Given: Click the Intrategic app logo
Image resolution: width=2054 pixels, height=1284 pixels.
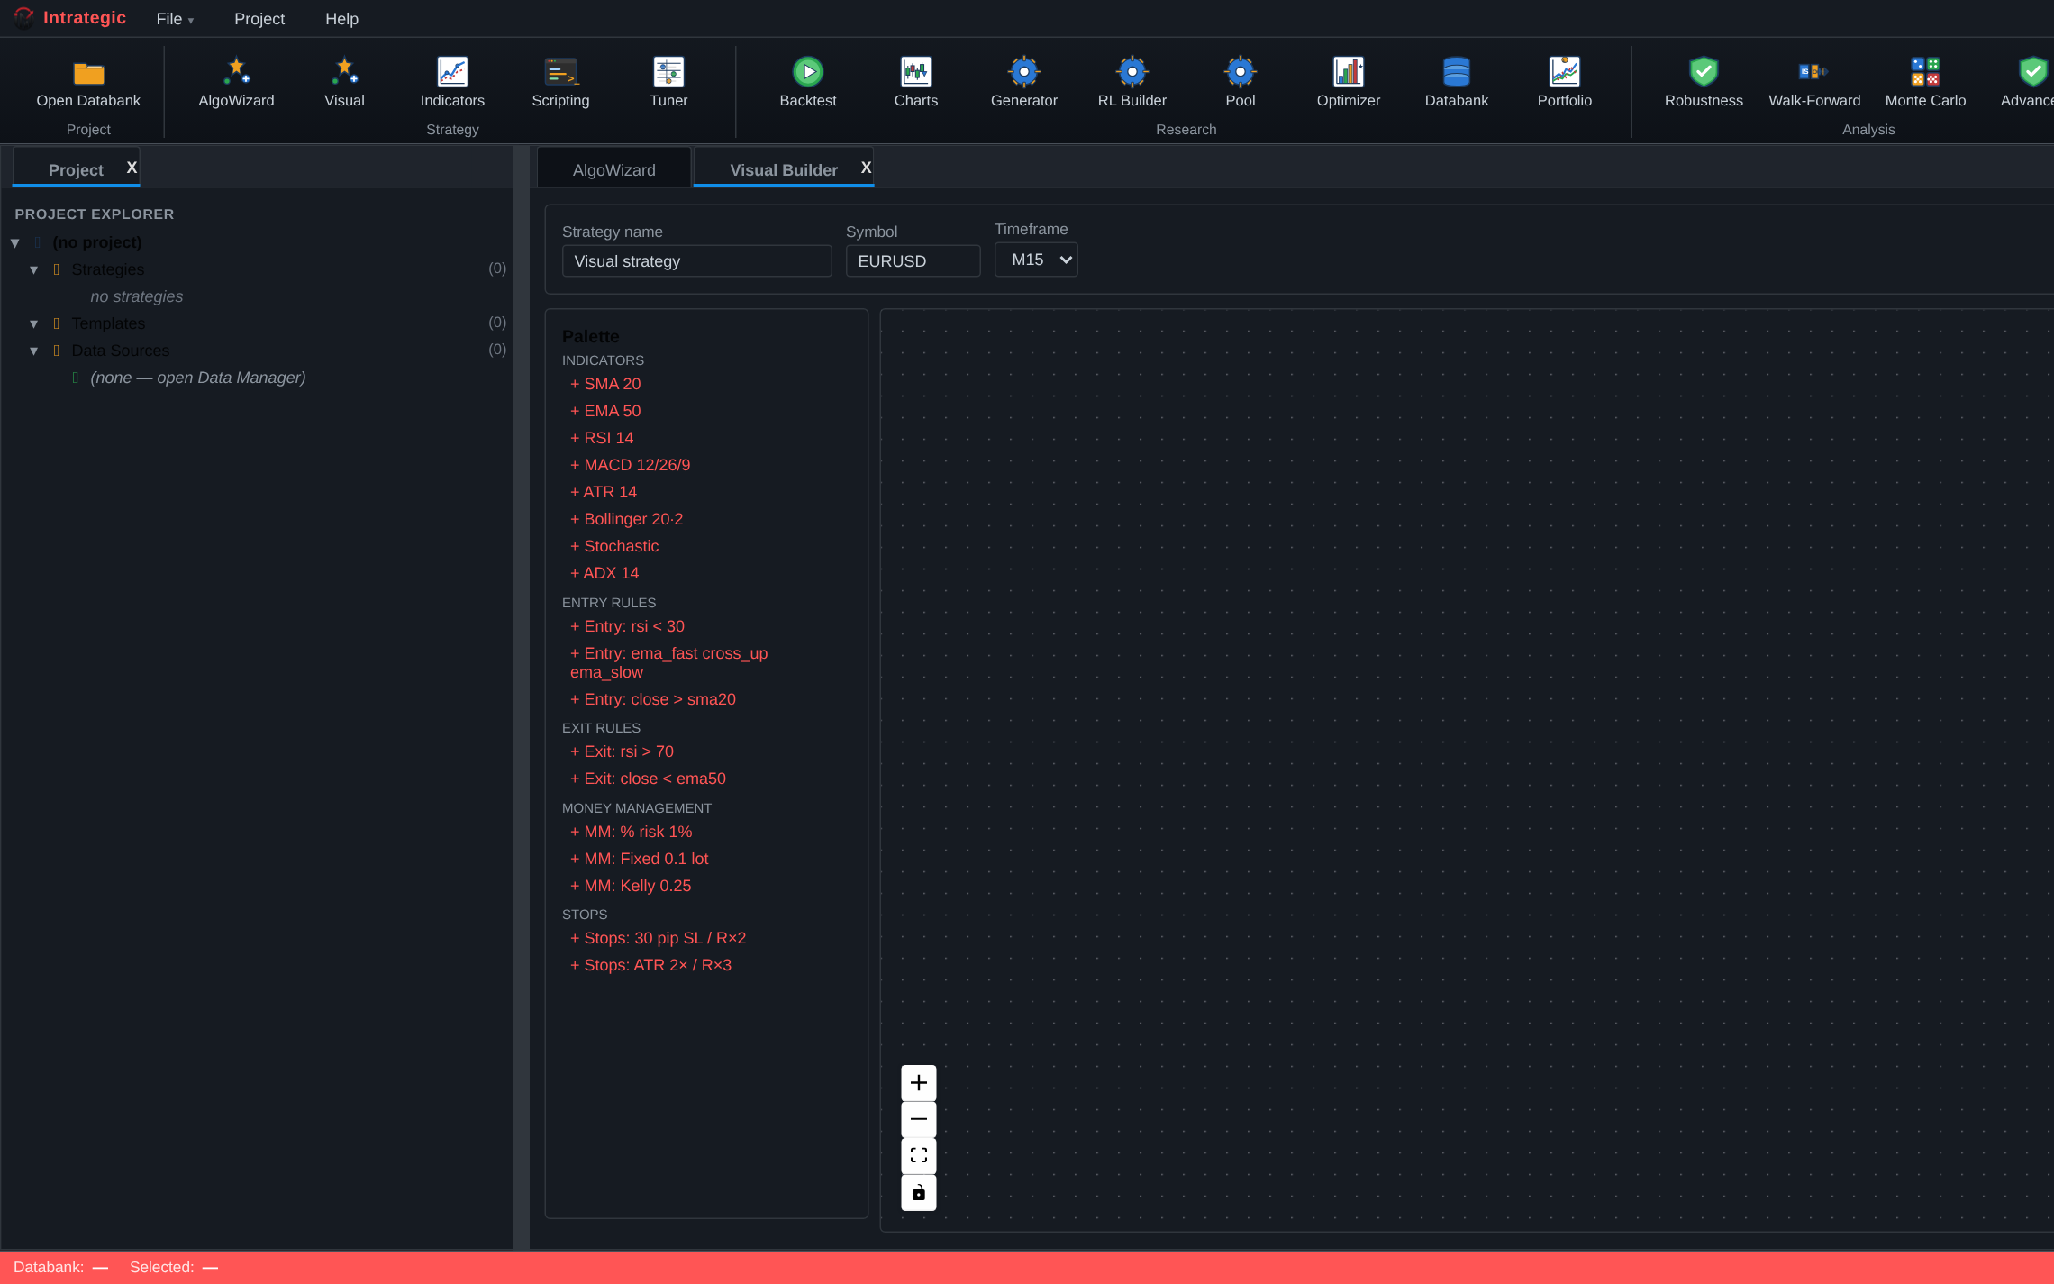Looking at the screenshot, I should [x=23, y=18].
